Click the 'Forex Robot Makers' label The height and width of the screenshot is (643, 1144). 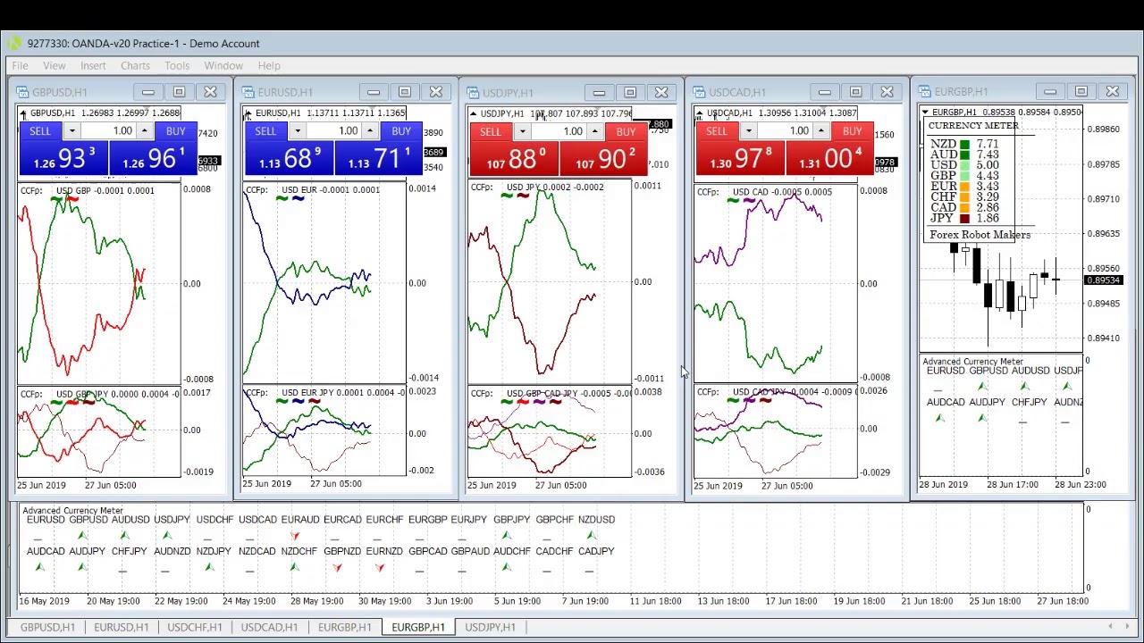(x=980, y=235)
